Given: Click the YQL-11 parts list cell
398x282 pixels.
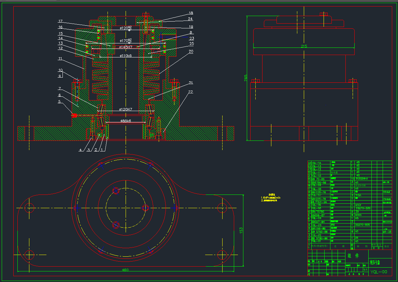Looking at the screenshot, I should pos(316,172).
